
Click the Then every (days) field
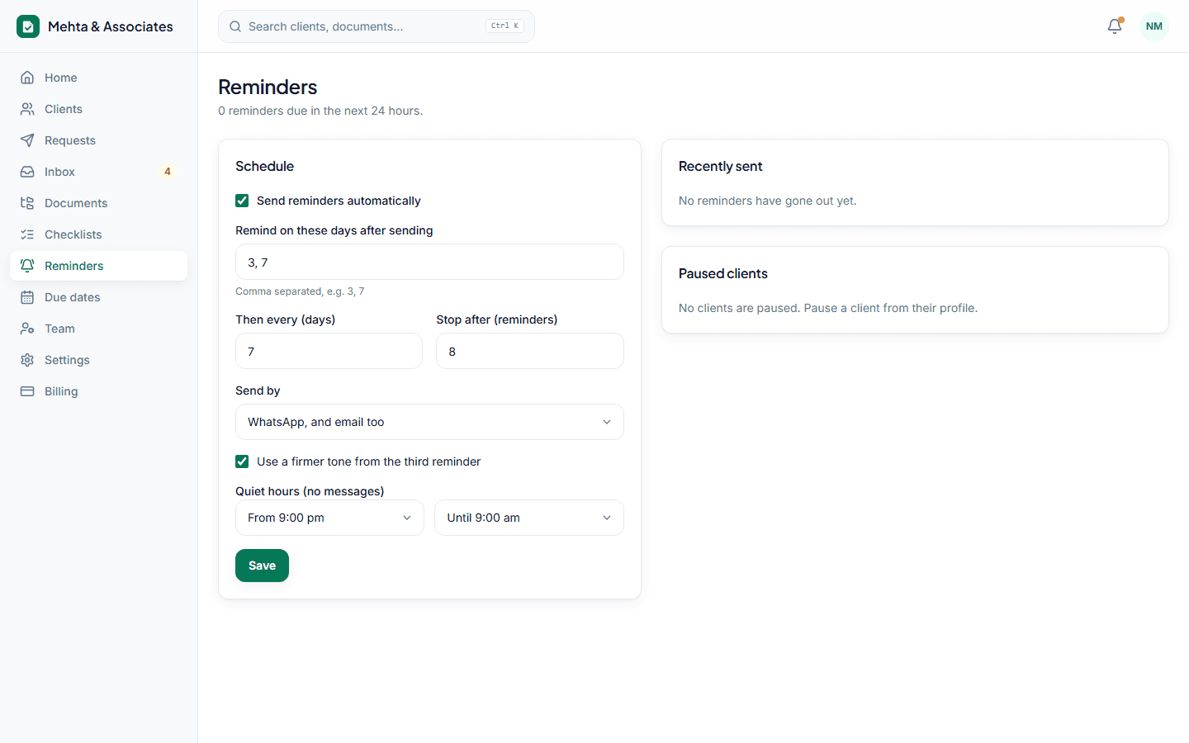click(329, 351)
